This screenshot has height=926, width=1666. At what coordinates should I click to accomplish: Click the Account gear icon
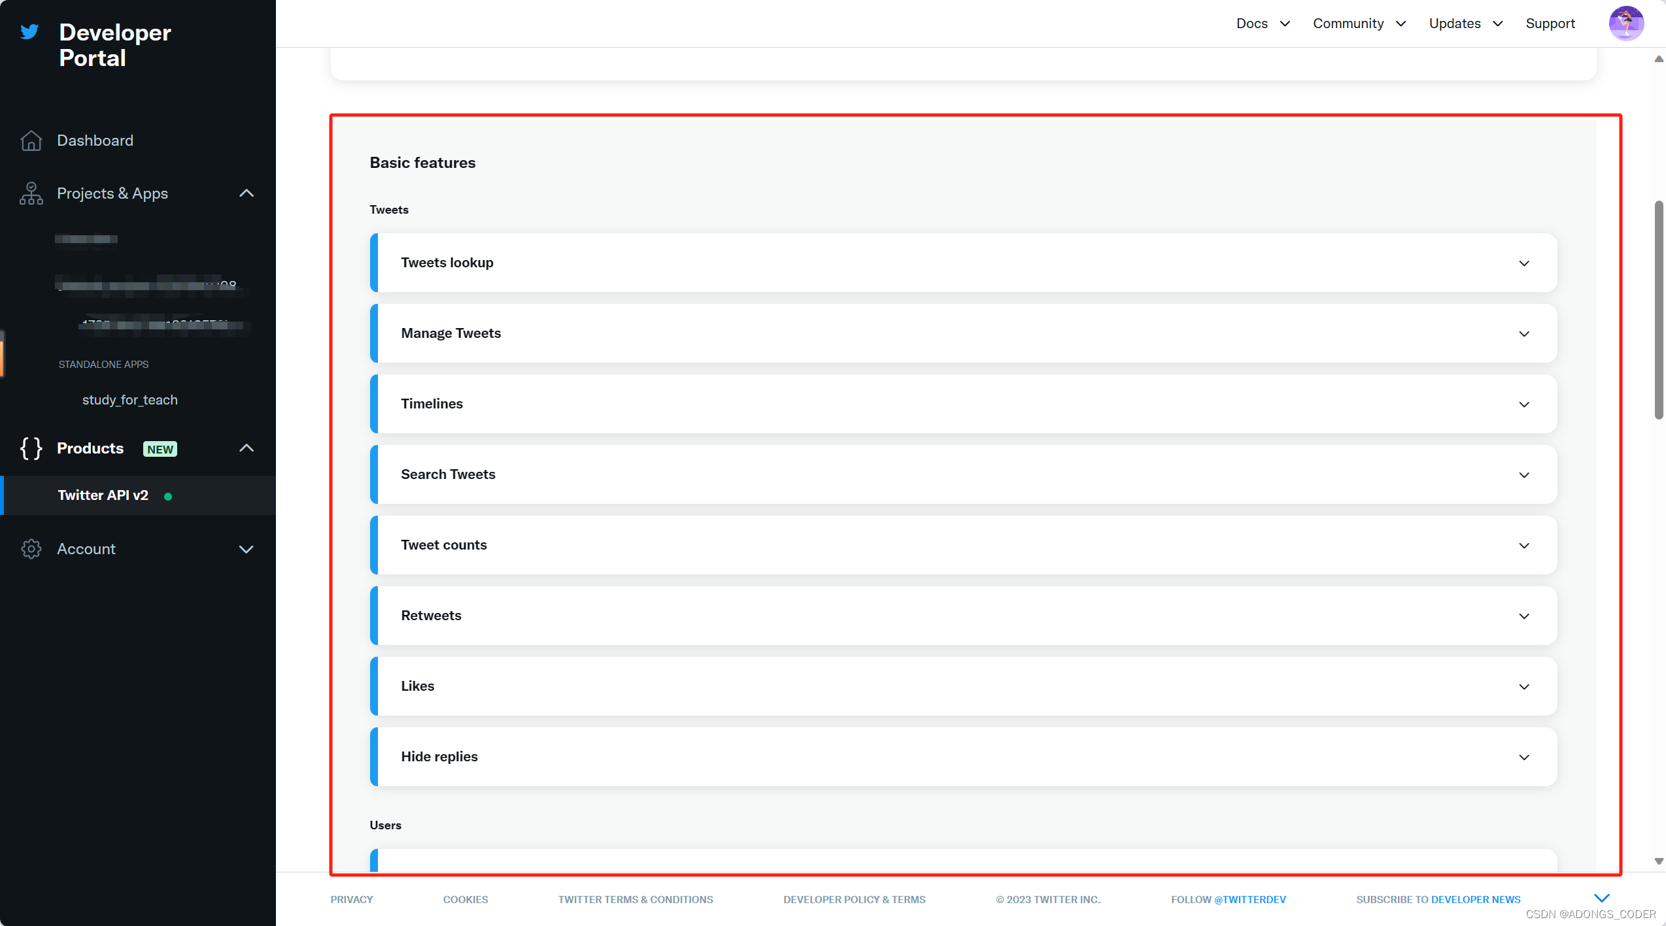click(31, 549)
